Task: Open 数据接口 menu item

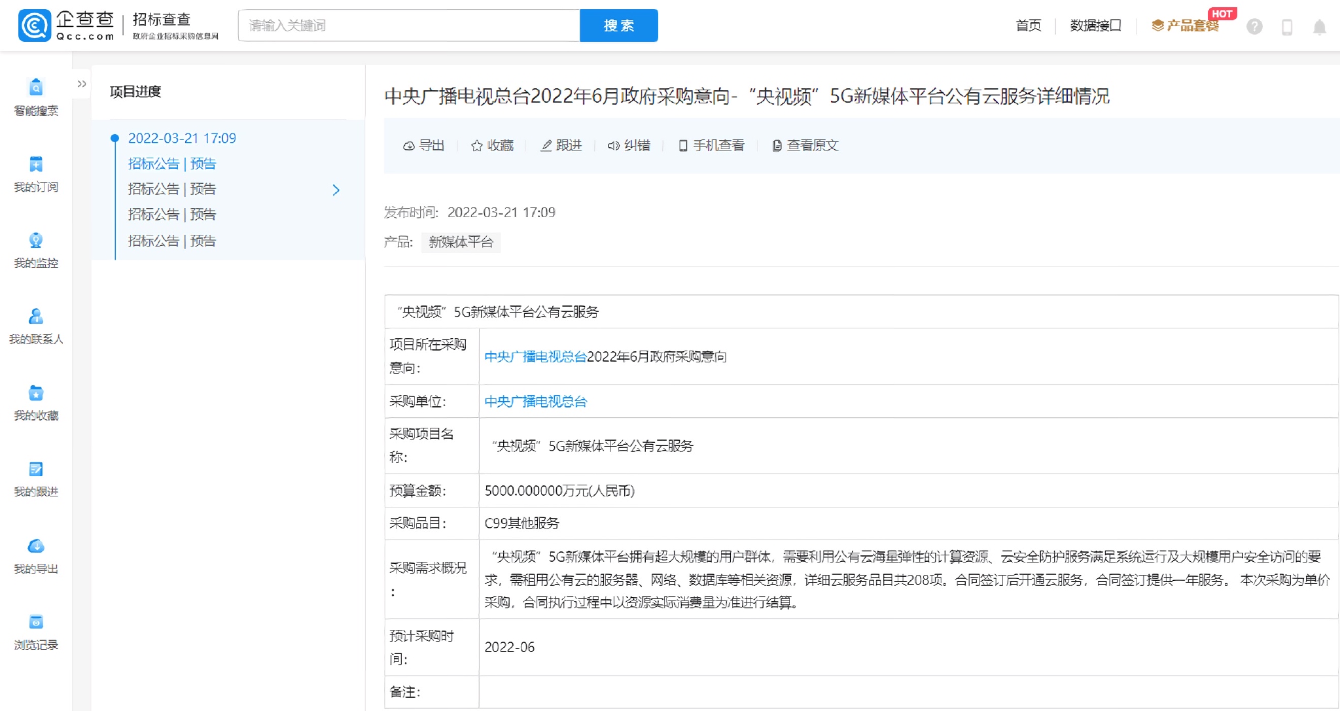Action: pyautogui.click(x=1096, y=26)
